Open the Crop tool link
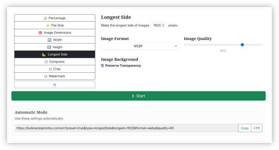The image size is (279, 150). [x=55, y=69]
